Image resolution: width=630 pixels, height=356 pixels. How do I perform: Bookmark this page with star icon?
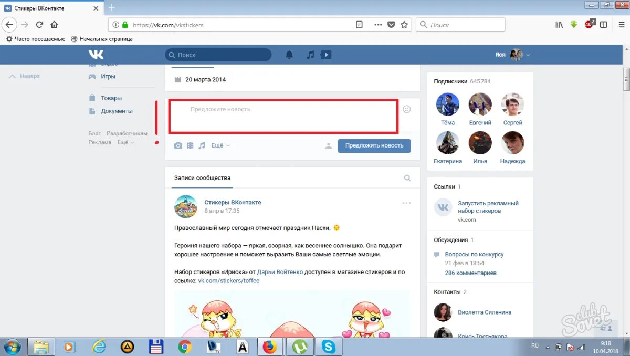point(404,25)
